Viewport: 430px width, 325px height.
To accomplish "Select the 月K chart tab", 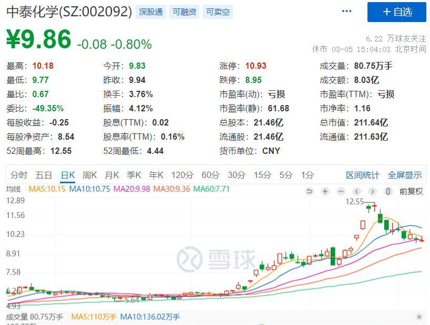I will [x=112, y=175].
